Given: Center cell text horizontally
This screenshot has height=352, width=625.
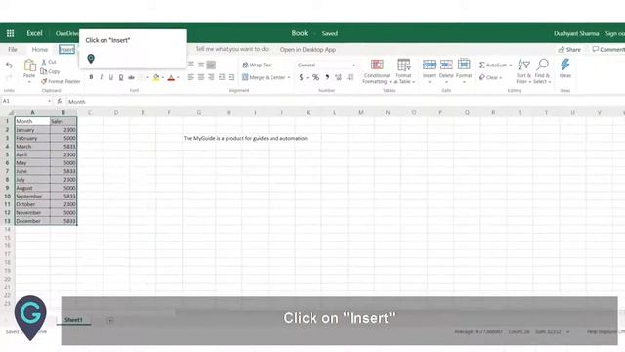Looking at the screenshot, I should (x=201, y=77).
